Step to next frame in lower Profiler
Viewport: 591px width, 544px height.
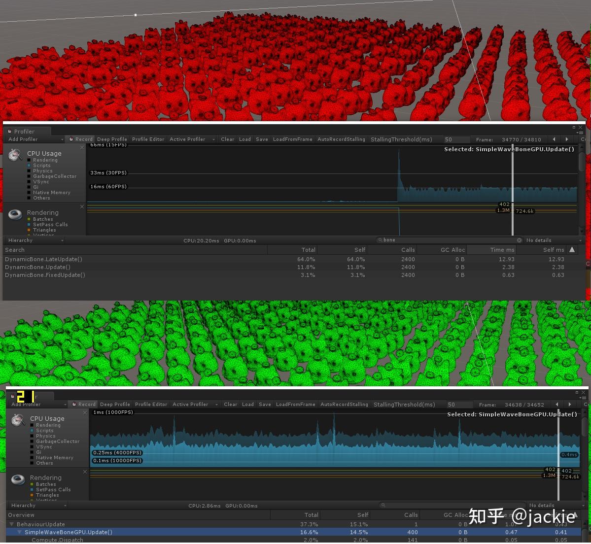pyautogui.click(x=569, y=404)
